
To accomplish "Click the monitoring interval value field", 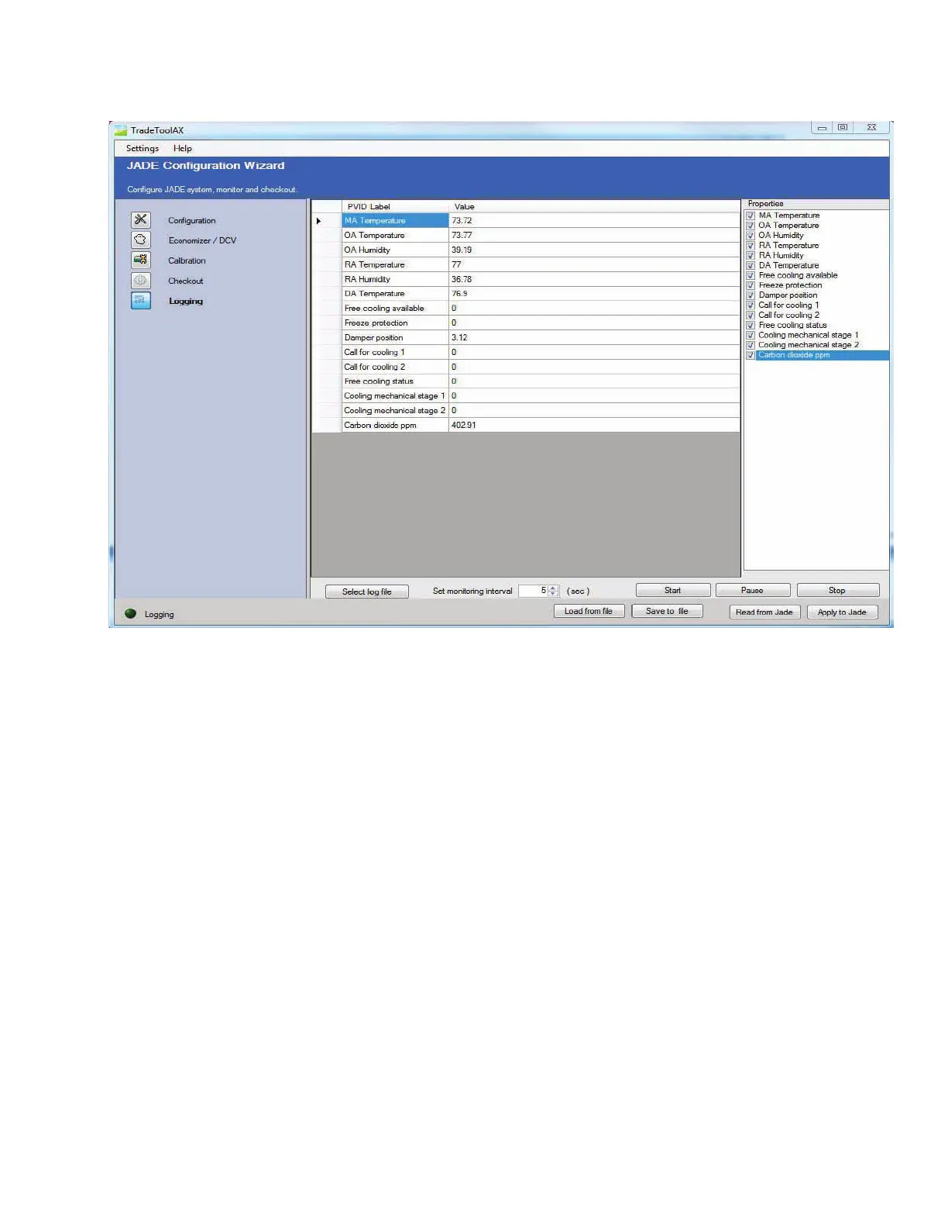I will (534, 591).
